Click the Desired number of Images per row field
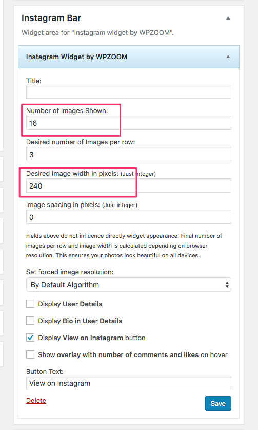This screenshot has height=430, width=258. [128, 155]
